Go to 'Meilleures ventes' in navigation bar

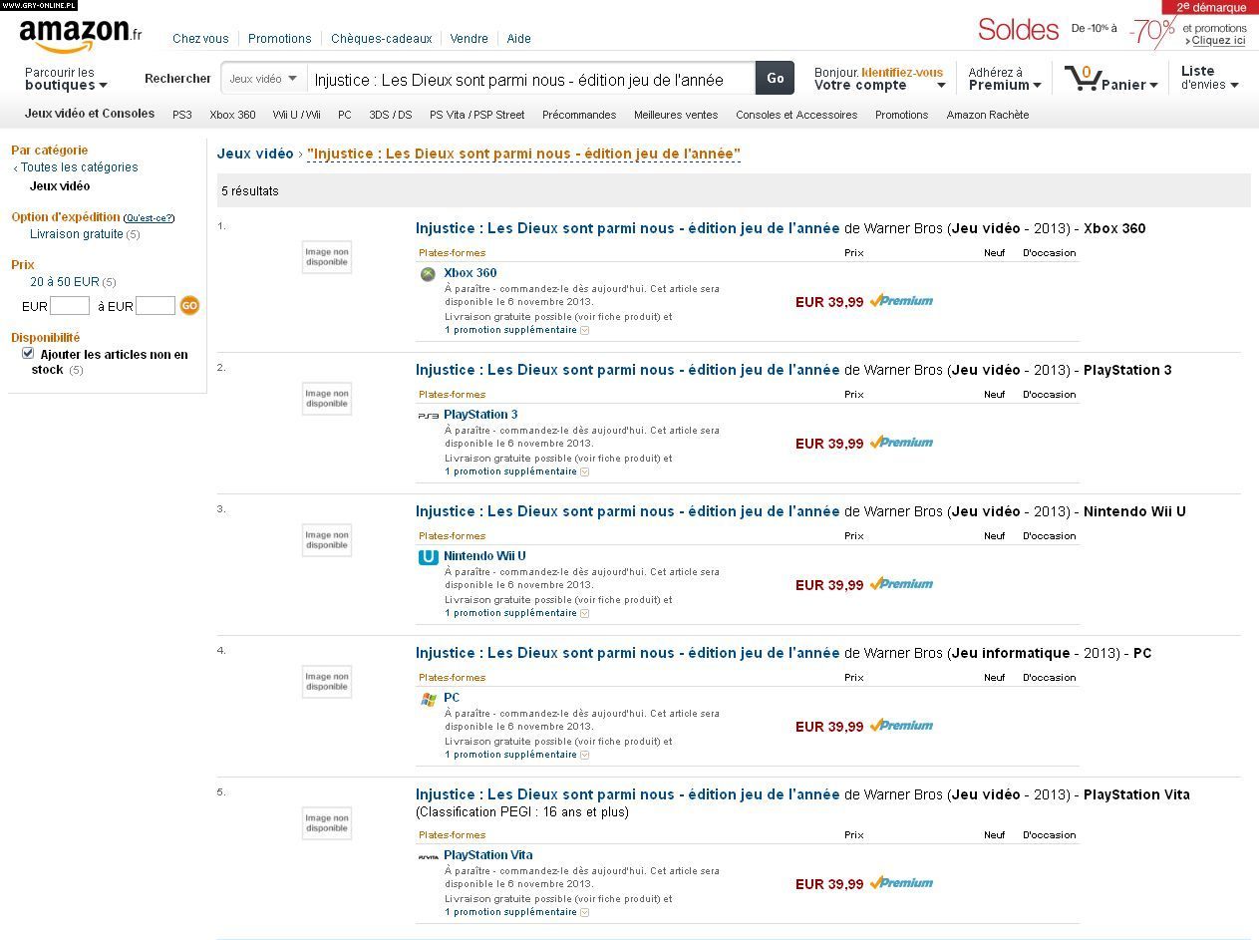pyautogui.click(x=675, y=115)
